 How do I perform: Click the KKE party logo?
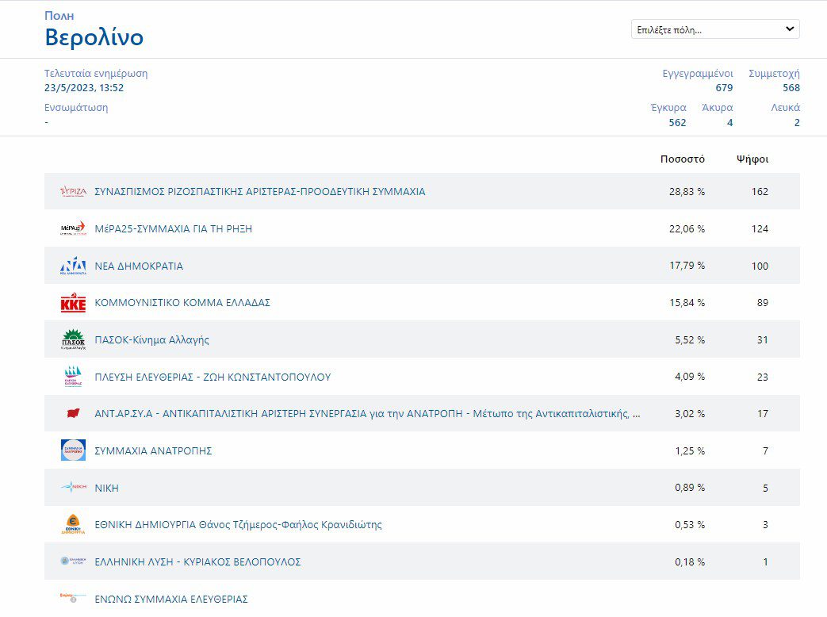pyautogui.click(x=73, y=303)
